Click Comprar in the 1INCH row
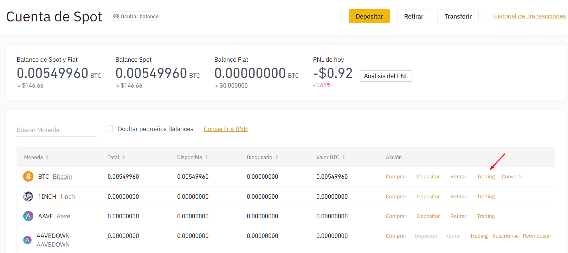This screenshot has height=253, width=568. coord(396,197)
